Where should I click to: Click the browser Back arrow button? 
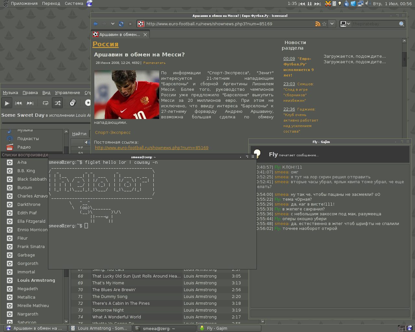pos(95,24)
